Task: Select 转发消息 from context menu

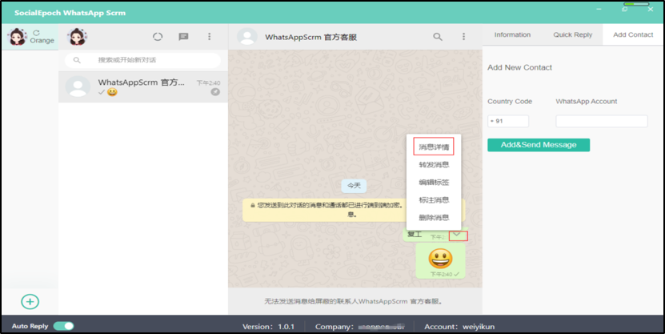Action: [x=434, y=165]
